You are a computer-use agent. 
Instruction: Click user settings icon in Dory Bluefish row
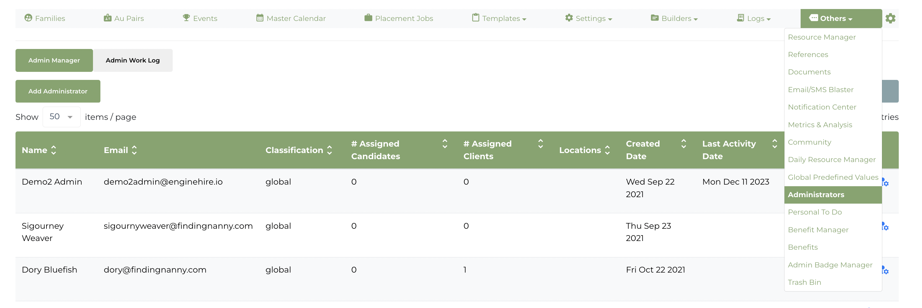coord(885,270)
